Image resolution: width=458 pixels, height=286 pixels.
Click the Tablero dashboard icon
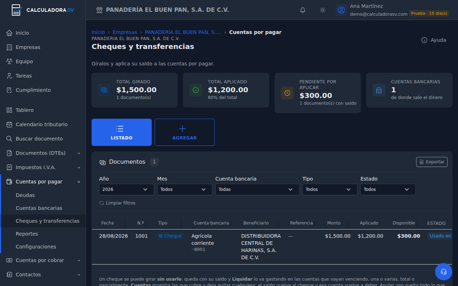coord(9,110)
